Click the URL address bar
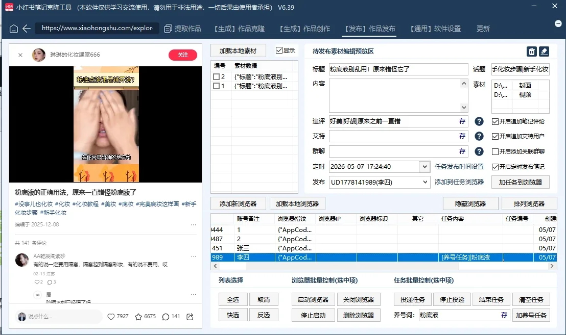This screenshot has height=335, width=566. coord(97,28)
